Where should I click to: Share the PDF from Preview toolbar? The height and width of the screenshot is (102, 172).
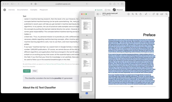(141, 14)
